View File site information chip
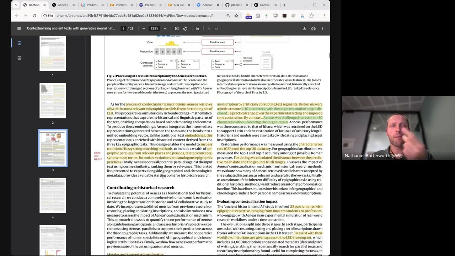Image resolution: width=455 pixels, height=256 pixels. click(x=48, y=16)
